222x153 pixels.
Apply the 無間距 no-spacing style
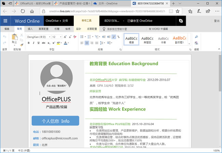tap(147, 40)
